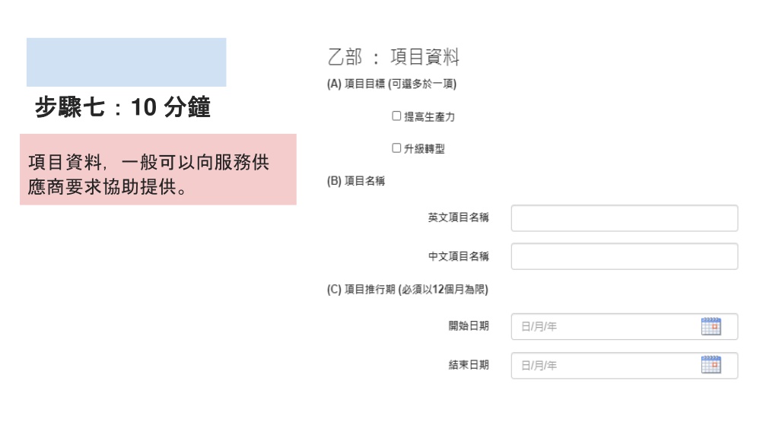Tick the 提高生產力 checkbox
The width and height of the screenshot is (779, 438).
(x=396, y=116)
